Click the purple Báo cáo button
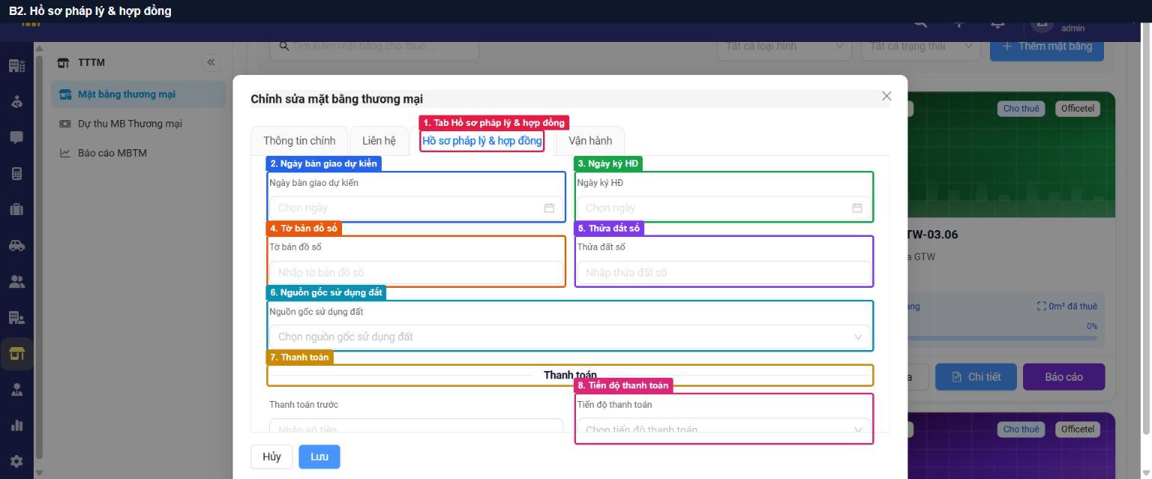The image size is (1152, 479). 1063,377
